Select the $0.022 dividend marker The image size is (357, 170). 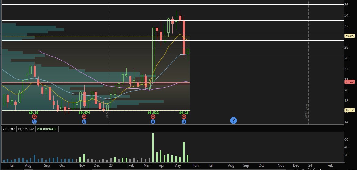click(153, 113)
